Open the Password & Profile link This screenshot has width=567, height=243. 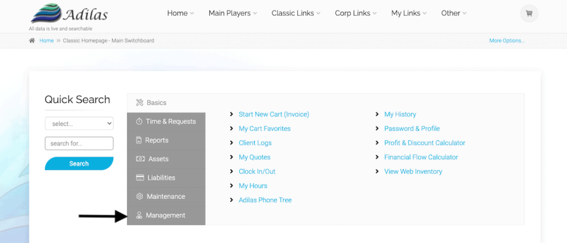[412, 129]
